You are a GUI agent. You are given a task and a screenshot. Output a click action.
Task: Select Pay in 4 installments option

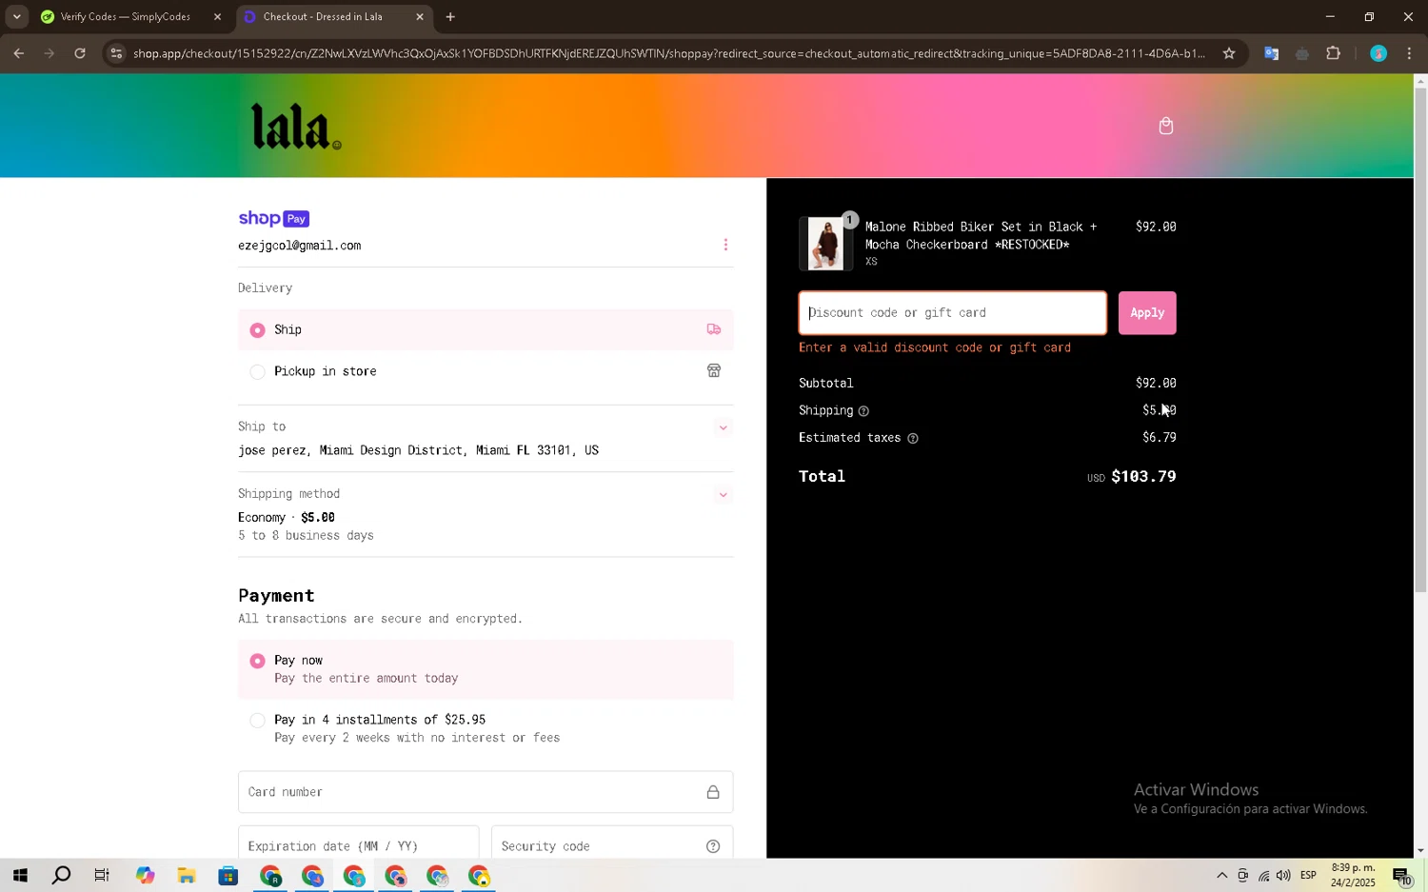coord(486,728)
